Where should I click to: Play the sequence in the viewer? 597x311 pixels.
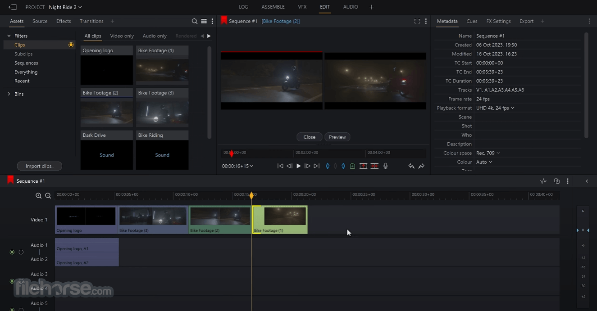point(298,166)
